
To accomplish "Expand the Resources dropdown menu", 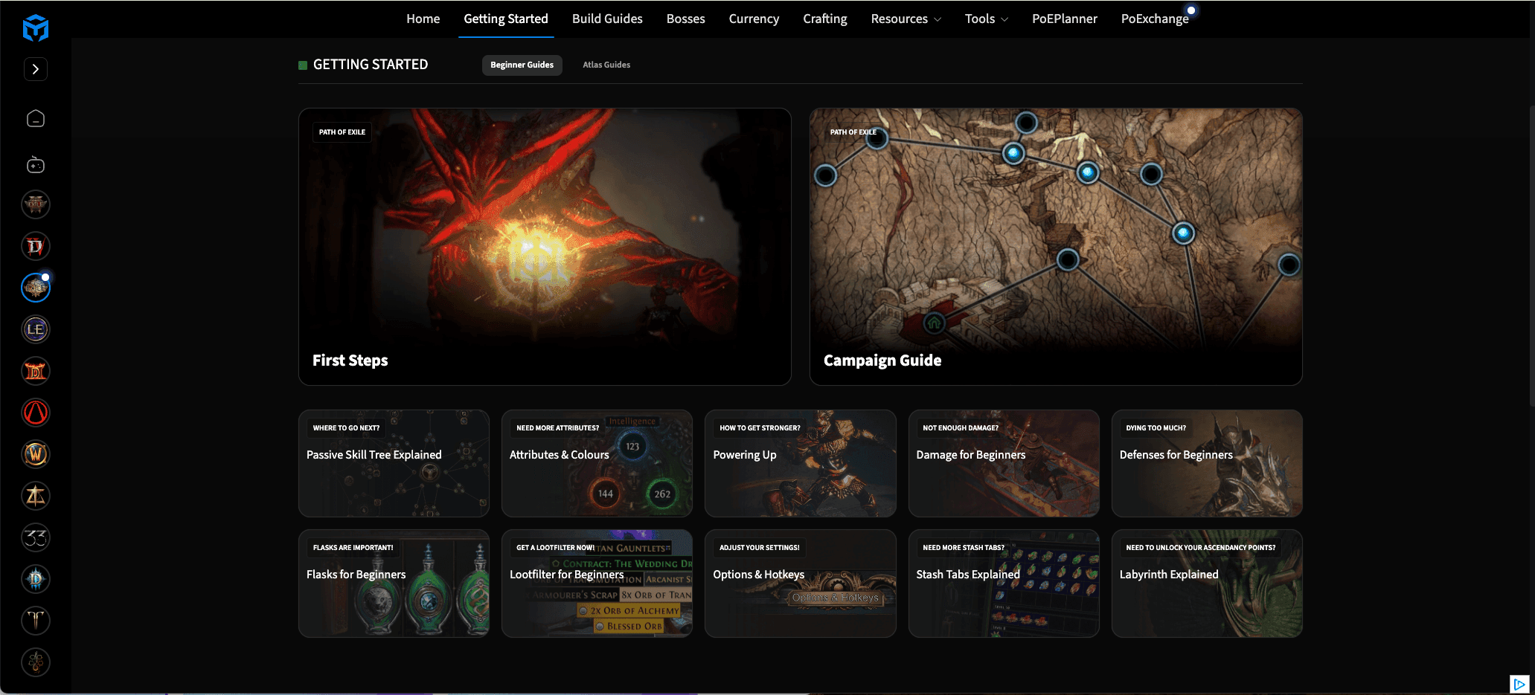I will [x=906, y=19].
